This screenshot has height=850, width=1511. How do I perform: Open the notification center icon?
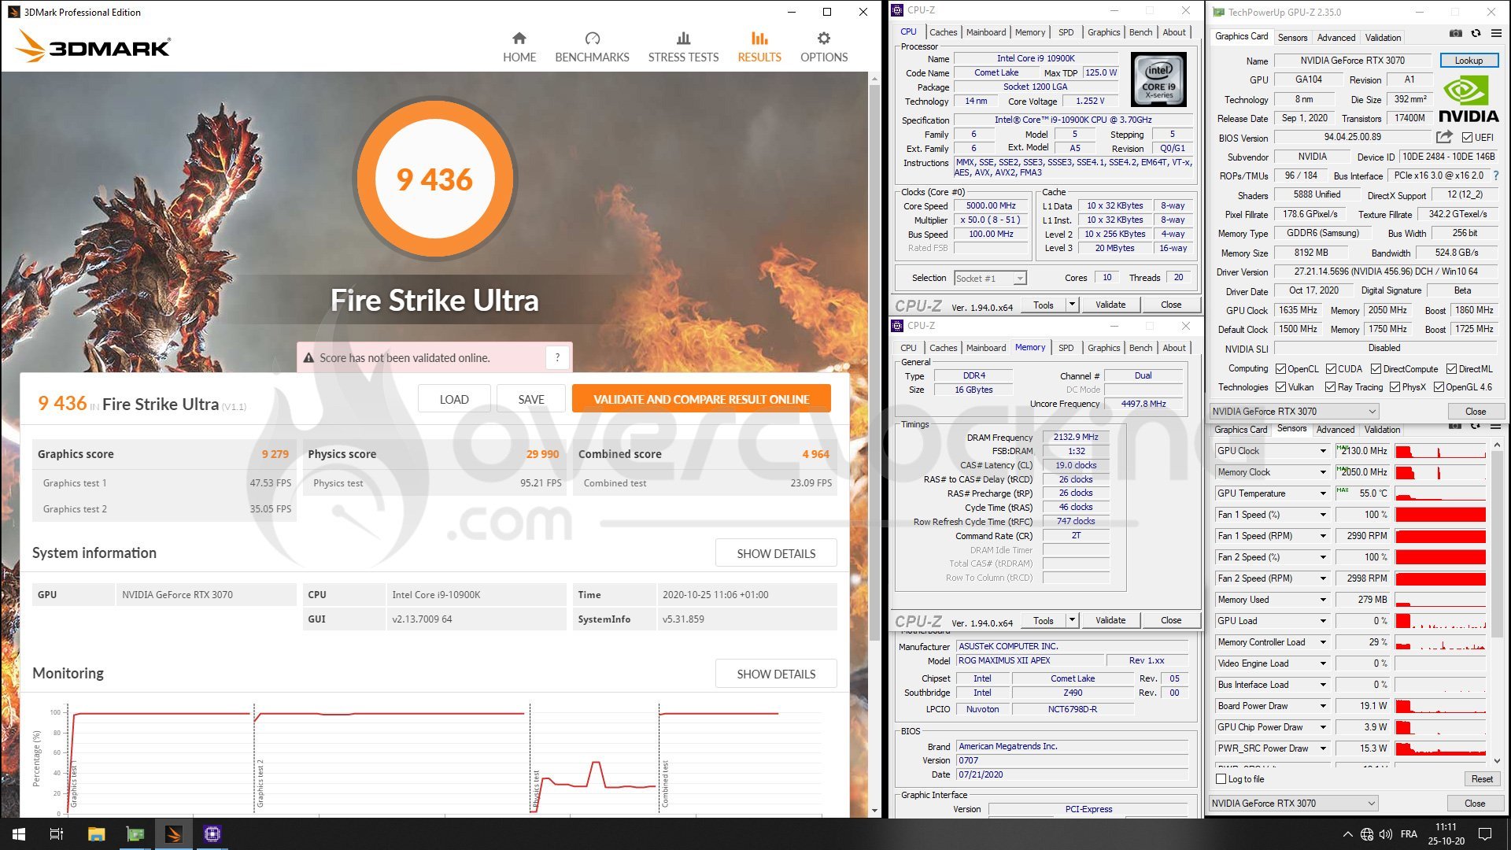[1485, 834]
